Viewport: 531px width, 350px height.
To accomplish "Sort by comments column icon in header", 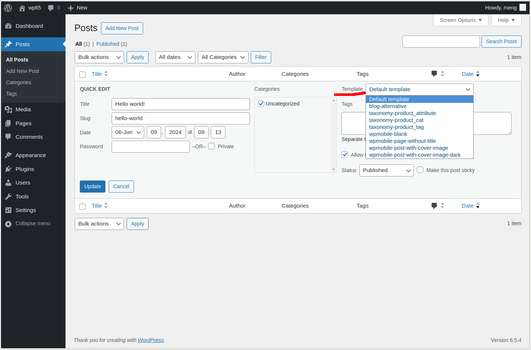I will click(434, 74).
